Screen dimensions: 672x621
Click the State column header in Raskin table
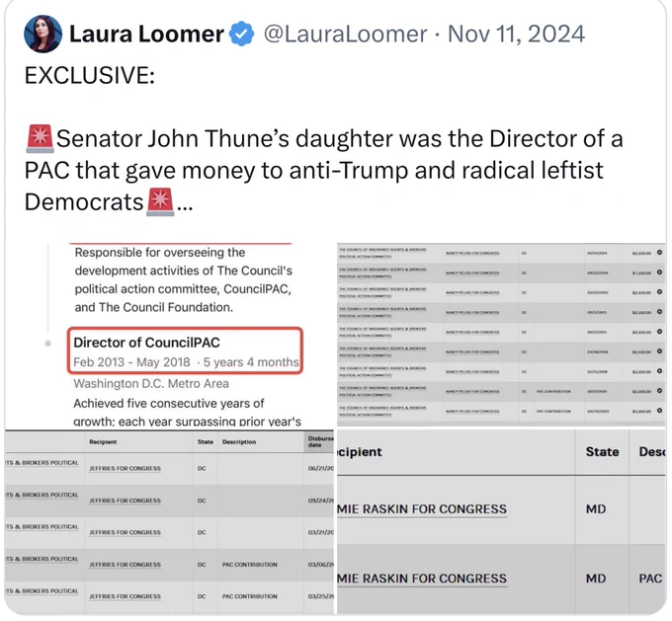(x=602, y=452)
